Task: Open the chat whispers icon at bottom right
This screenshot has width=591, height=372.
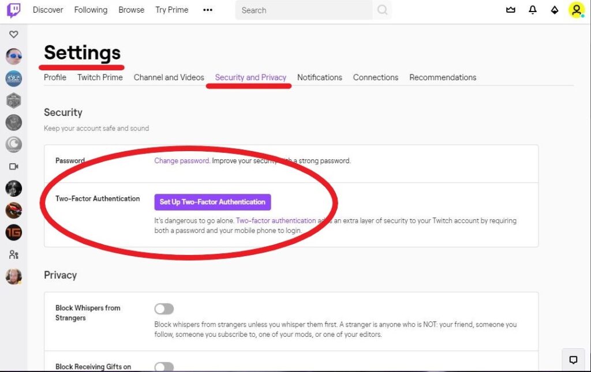Action: (x=573, y=360)
